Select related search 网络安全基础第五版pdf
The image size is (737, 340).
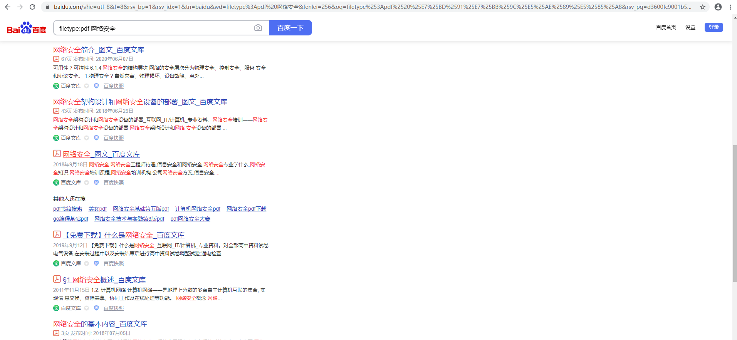pyautogui.click(x=141, y=209)
